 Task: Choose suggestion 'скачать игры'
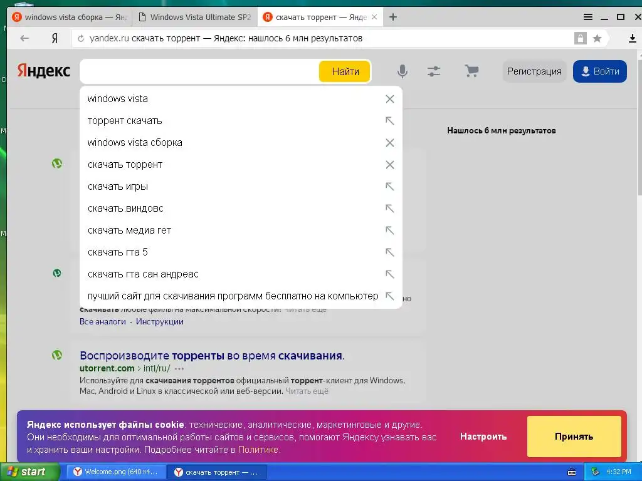coord(241,187)
